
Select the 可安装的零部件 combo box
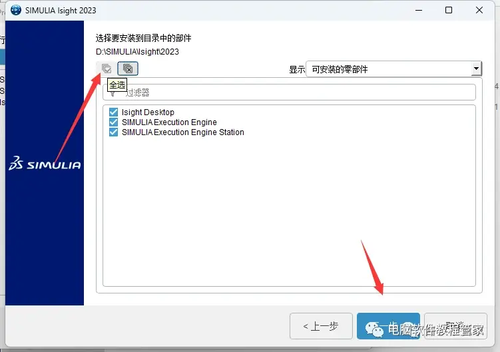(x=394, y=69)
